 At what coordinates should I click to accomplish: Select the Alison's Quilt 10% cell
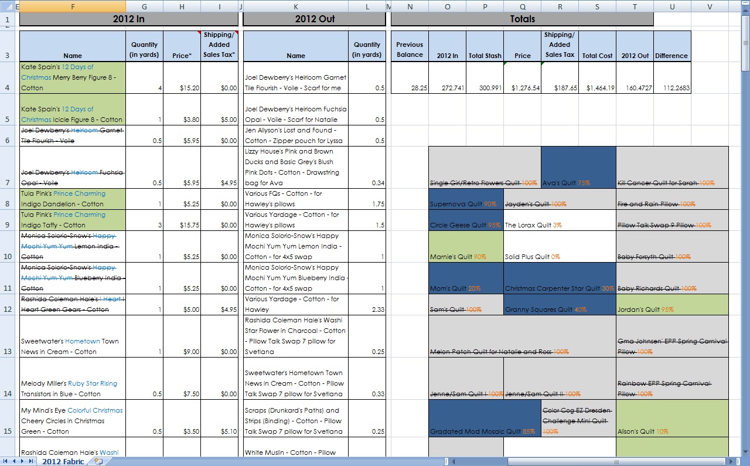(x=672, y=419)
